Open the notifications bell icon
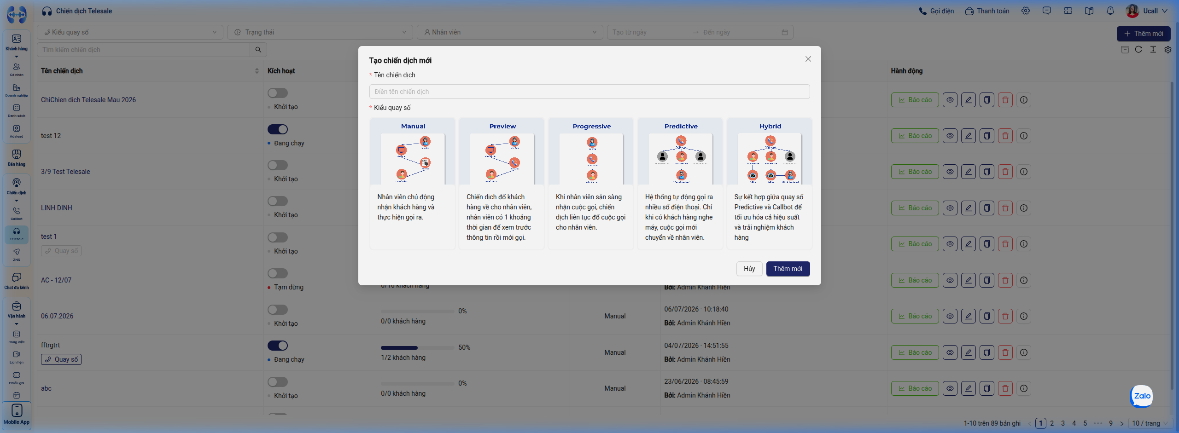Image resolution: width=1179 pixels, height=433 pixels. click(x=1110, y=11)
